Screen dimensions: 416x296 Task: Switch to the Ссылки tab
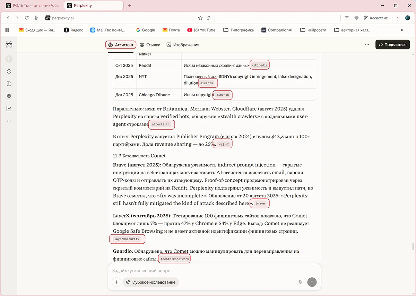[x=150, y=45]
